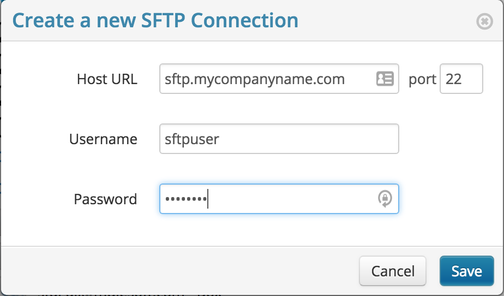
Task: Close the SFTP Connection dialog
Action: click(484, 21)
